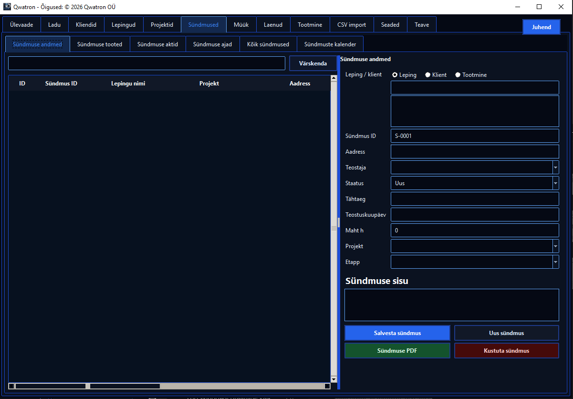Switch to the CSV import tab
Viewport: 573px width, 399px height.
[352, 25]
